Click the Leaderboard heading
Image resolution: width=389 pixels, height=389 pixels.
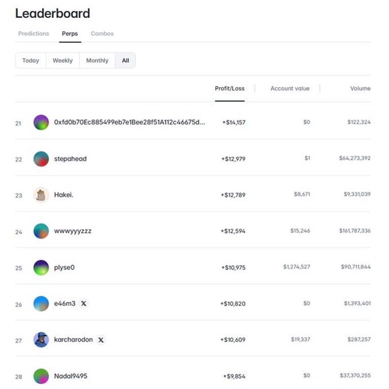[x=53, y=13]
